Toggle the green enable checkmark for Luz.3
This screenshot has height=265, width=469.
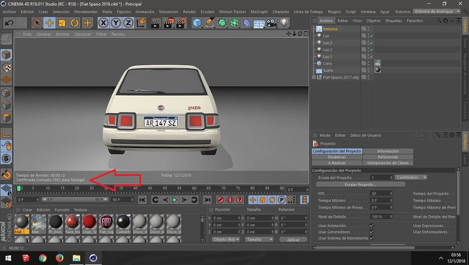372,43
